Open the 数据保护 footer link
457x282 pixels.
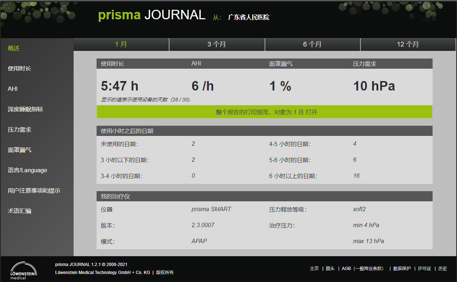click(402, 269)
